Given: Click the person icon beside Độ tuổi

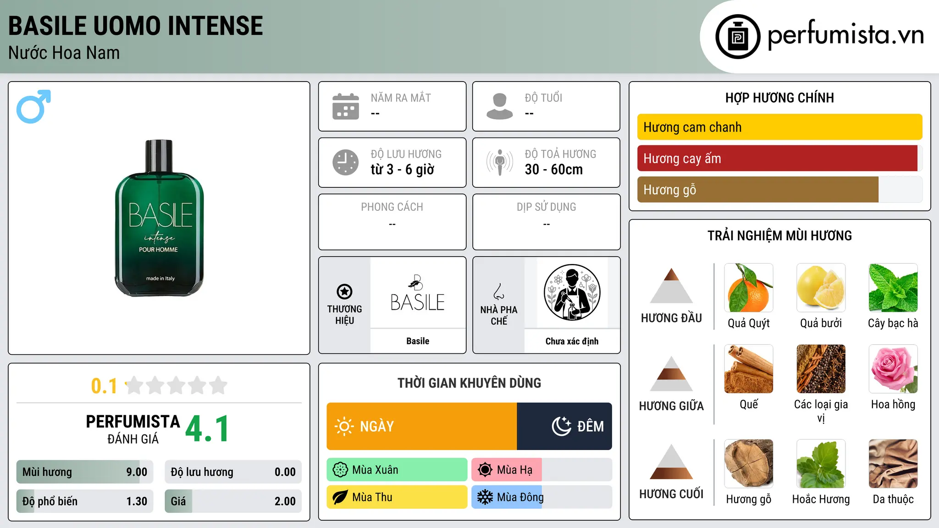Looking at the screenshot, I should [x=500, y=106].
